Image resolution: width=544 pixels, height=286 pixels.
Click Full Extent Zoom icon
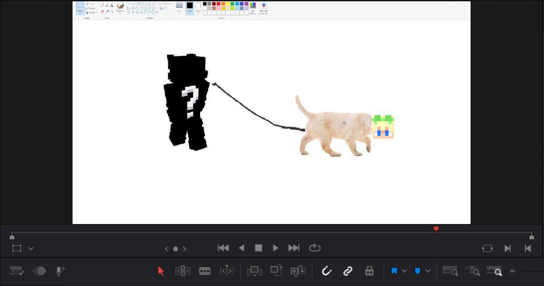pyautogui.click(x=451, y=271)
